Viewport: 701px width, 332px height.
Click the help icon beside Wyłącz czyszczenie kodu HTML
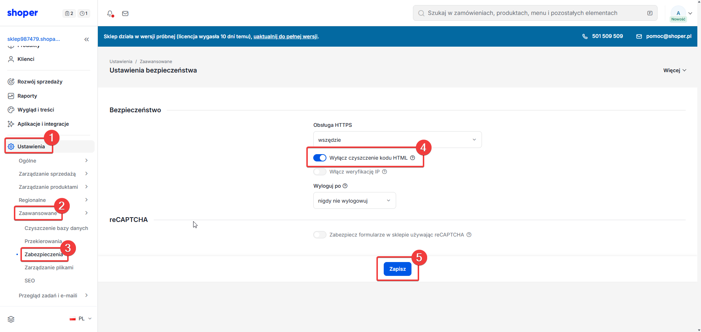point(413,158)
